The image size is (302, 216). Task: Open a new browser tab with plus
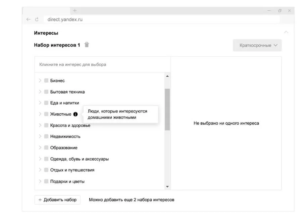pos(75,10)
